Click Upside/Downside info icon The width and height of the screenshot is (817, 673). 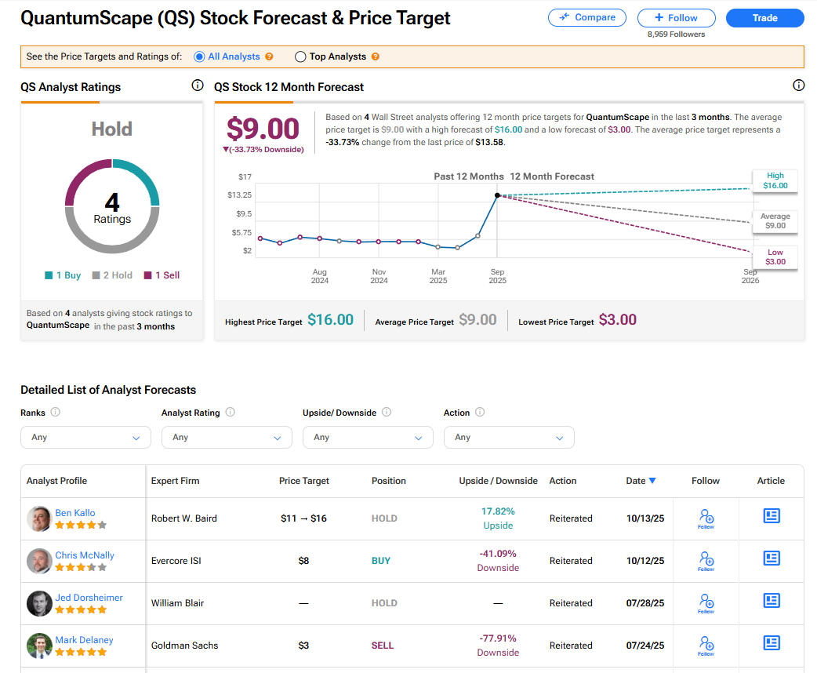(x=386, y=412)
